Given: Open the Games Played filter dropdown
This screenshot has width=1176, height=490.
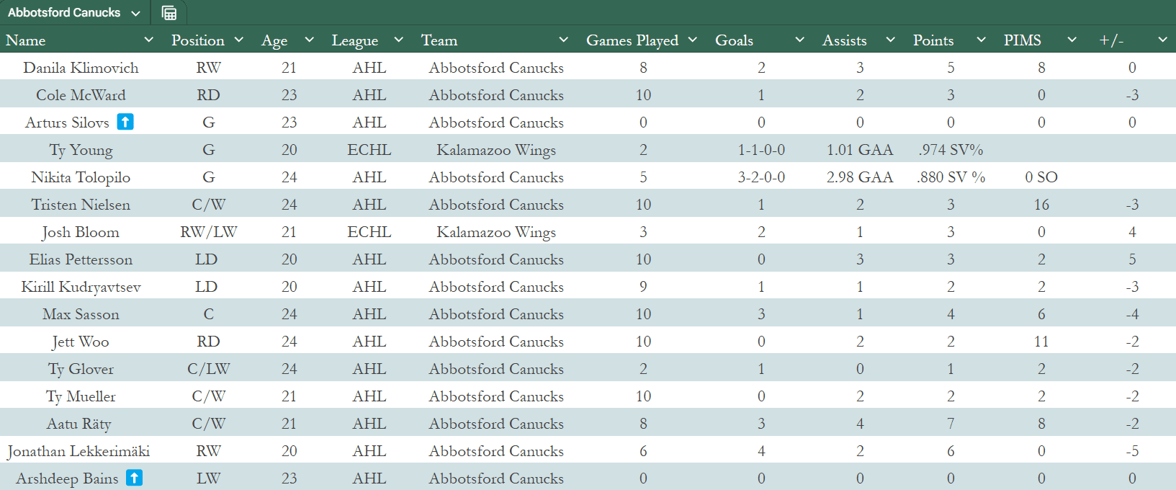Looking at the screenshot, I should (x=693, y=40).
